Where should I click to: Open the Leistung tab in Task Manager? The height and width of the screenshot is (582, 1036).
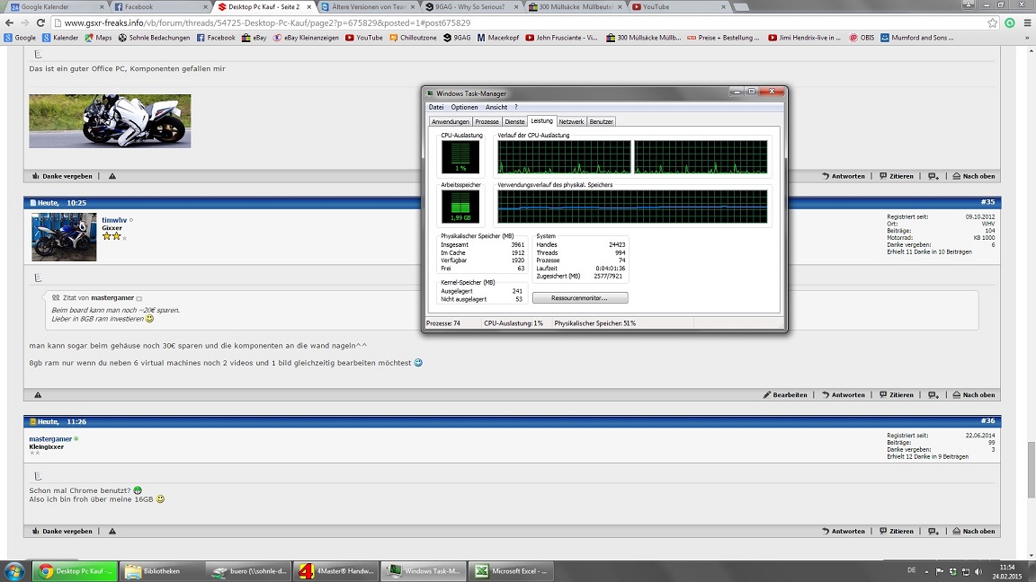[541, 121]
